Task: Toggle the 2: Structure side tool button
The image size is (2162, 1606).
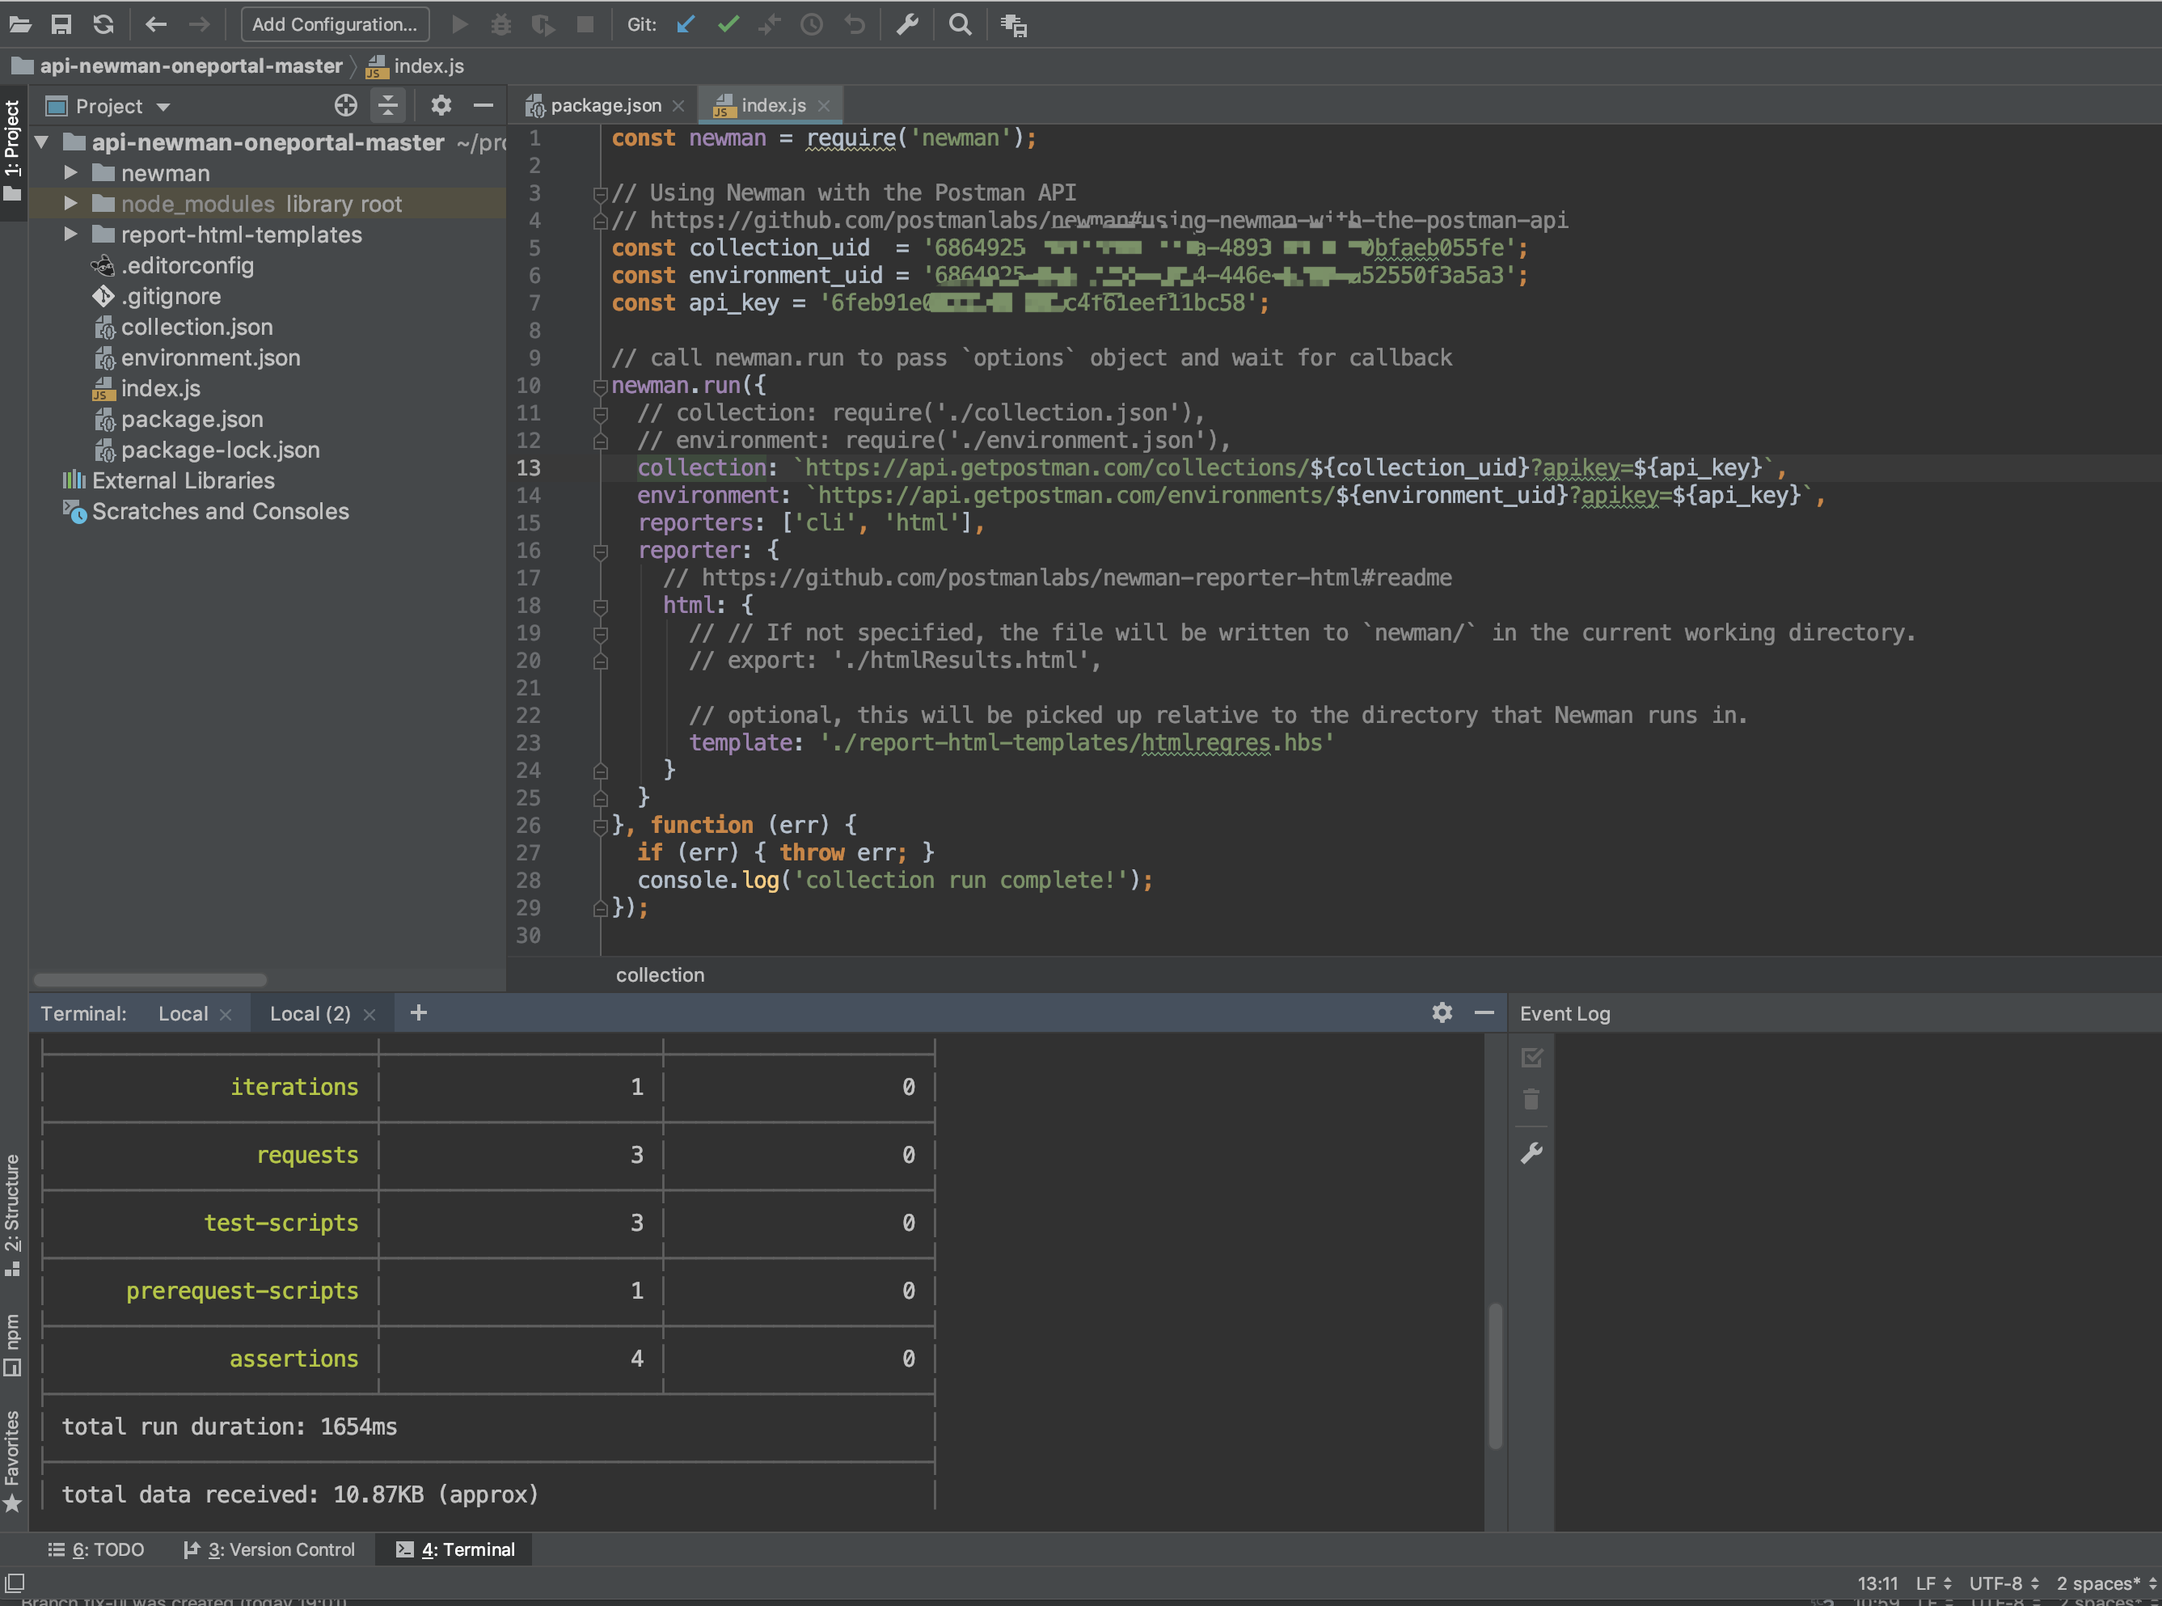Action: coord(13,1215)
